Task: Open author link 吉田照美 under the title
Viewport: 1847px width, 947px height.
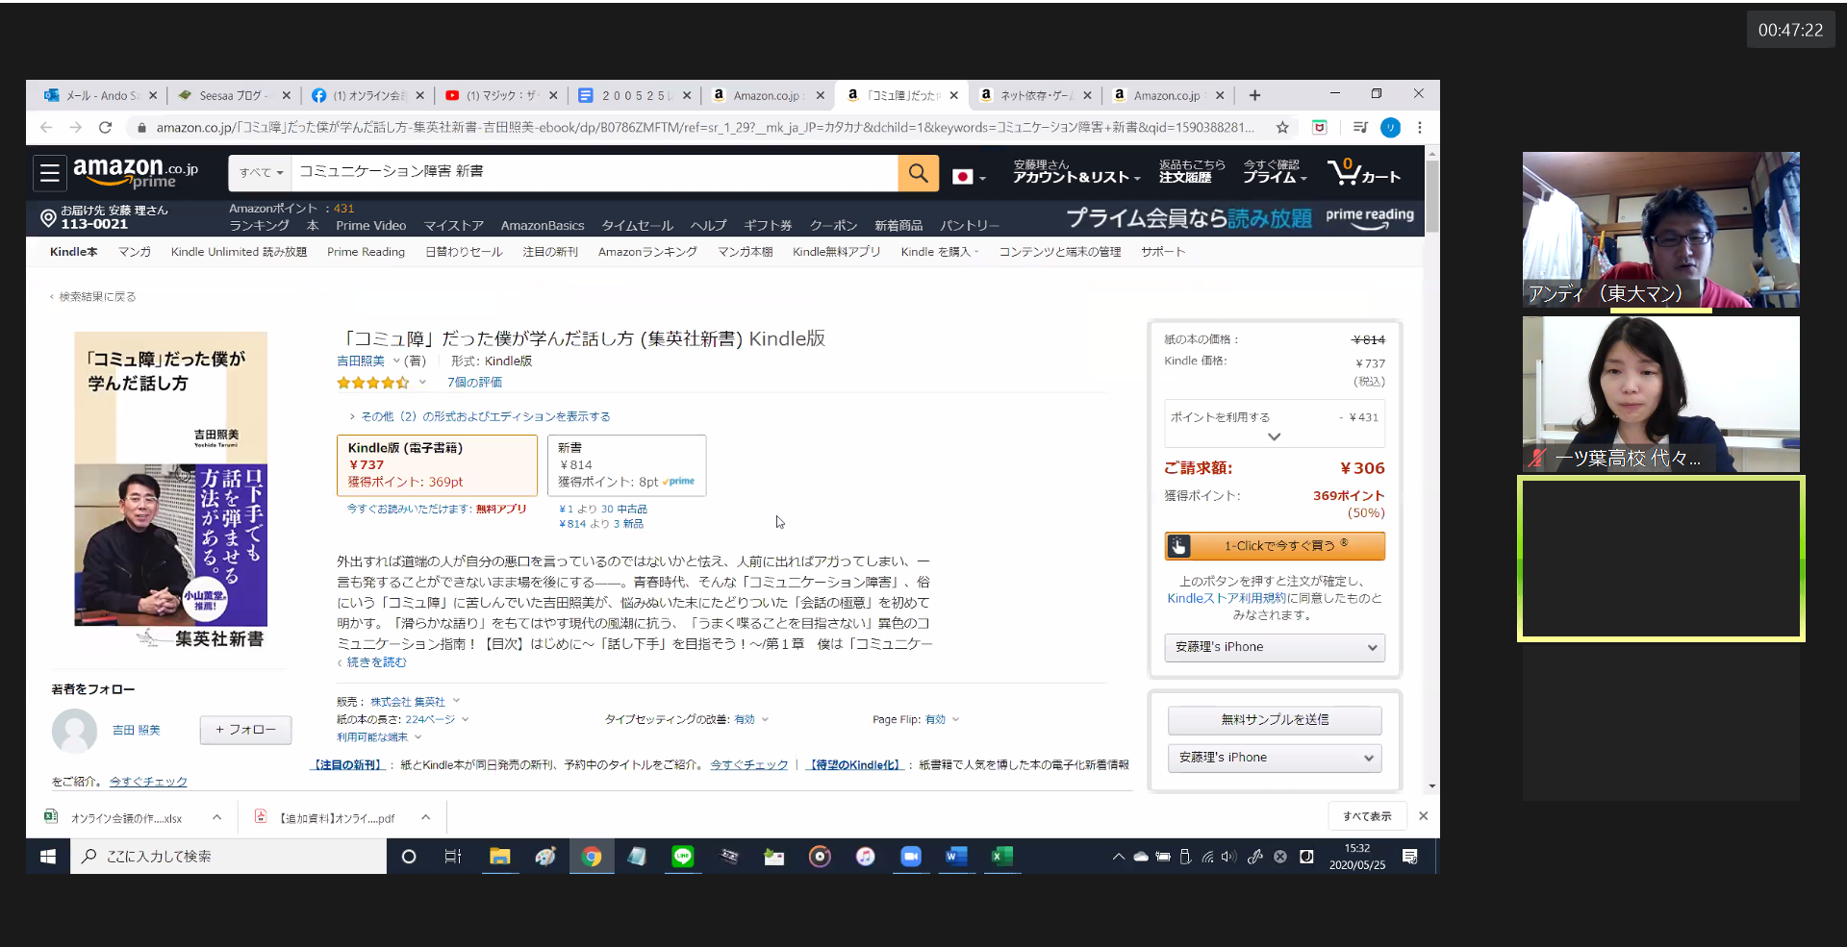Action: point(361,361)
